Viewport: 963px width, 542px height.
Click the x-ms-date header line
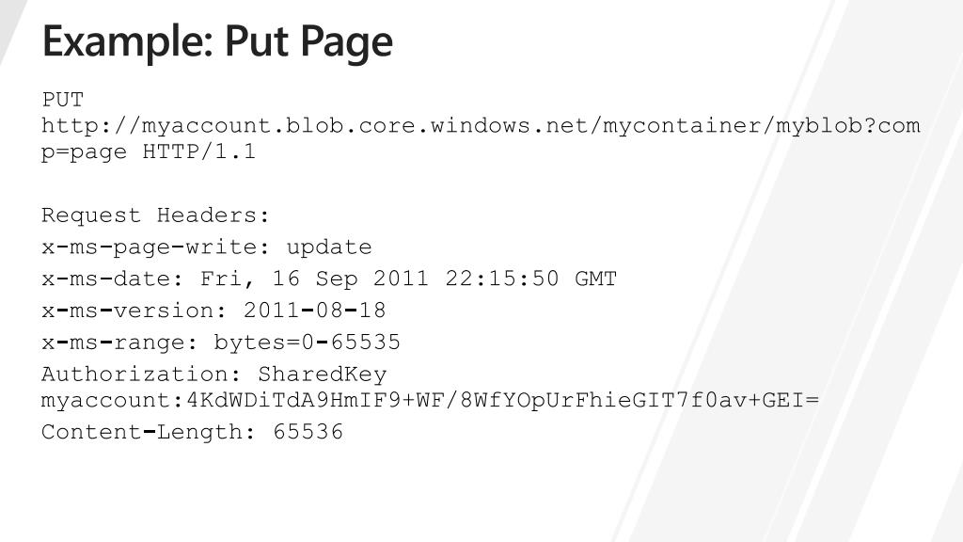[329, 279]
